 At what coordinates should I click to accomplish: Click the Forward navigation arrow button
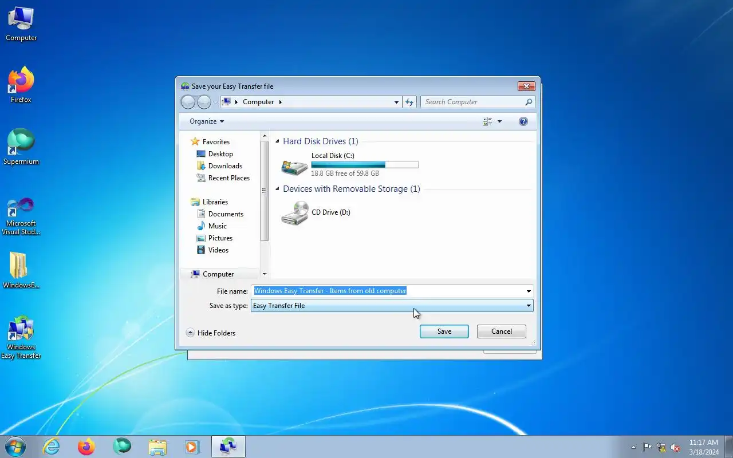click(204, 102)
